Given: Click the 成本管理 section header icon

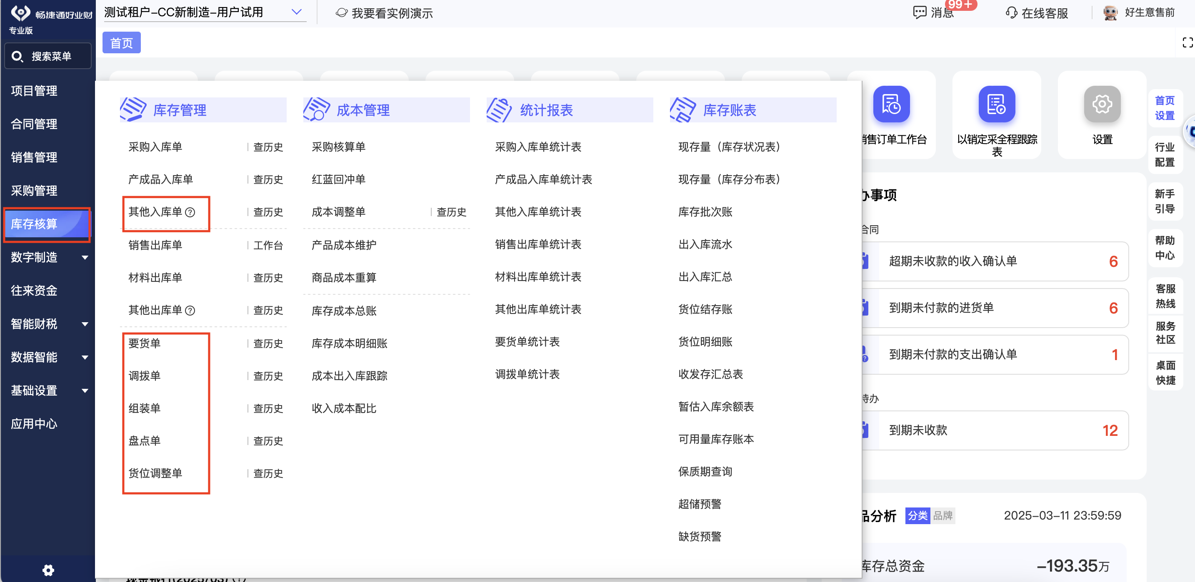Looking at the screenshot, I should 316,109.
